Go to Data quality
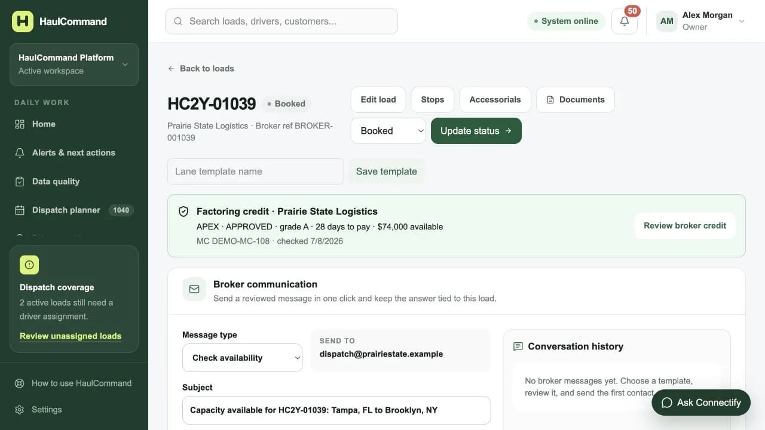The width and height of the screenshot is (765, 430). pyautogui.click(x=74, y=182)
